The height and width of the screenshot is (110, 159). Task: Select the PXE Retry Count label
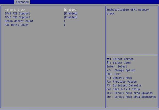17,25
